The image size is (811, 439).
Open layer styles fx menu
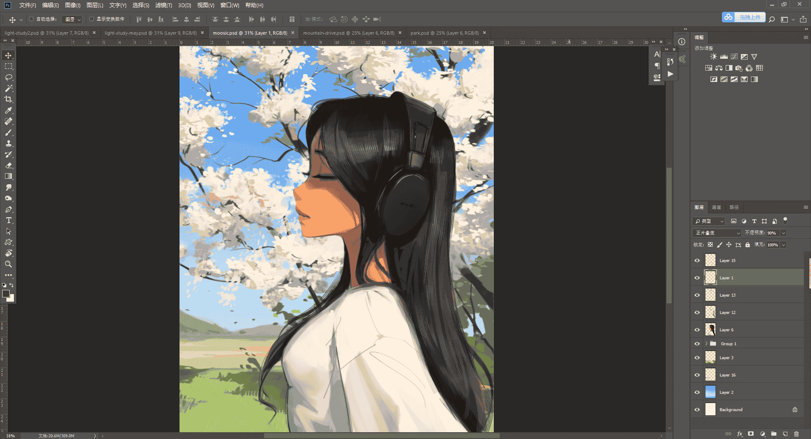[x=740, y=434]
